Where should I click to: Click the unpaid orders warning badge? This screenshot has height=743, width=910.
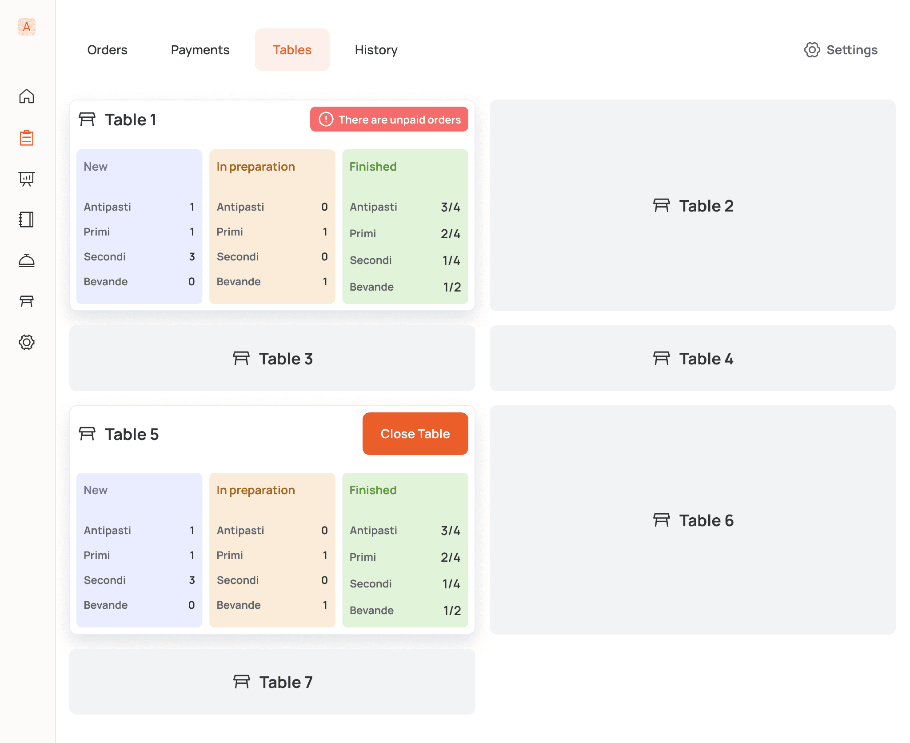[389, 119]
